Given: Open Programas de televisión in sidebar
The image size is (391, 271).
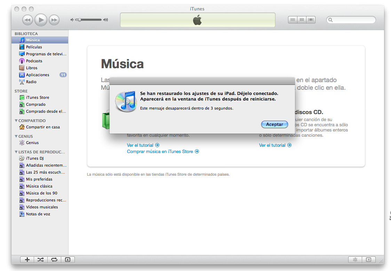Looking at the screenshot, I should click(40, 54).
